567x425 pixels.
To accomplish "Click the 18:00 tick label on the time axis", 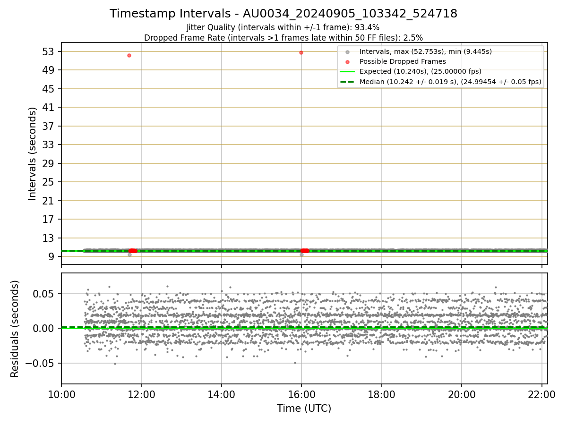I will pos(382,395).
